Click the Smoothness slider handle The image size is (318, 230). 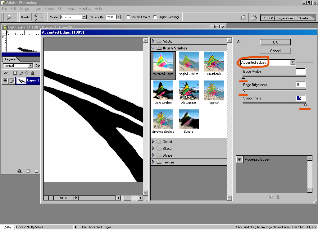[305, 104]
